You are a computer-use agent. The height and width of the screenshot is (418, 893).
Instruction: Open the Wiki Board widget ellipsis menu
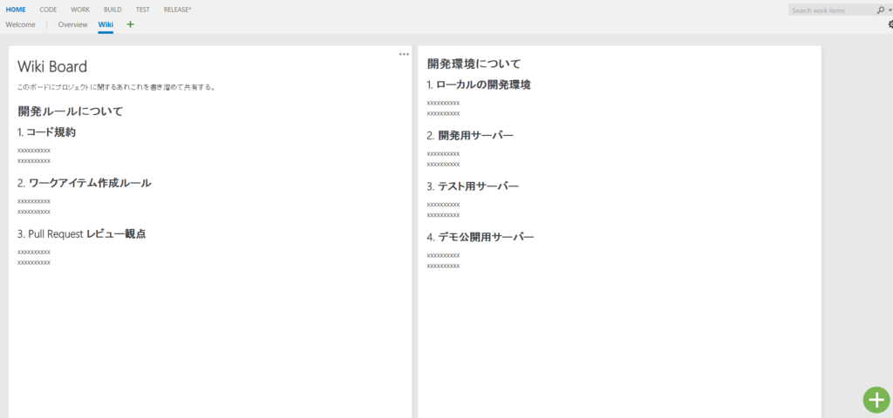click(x=404, y=54)
